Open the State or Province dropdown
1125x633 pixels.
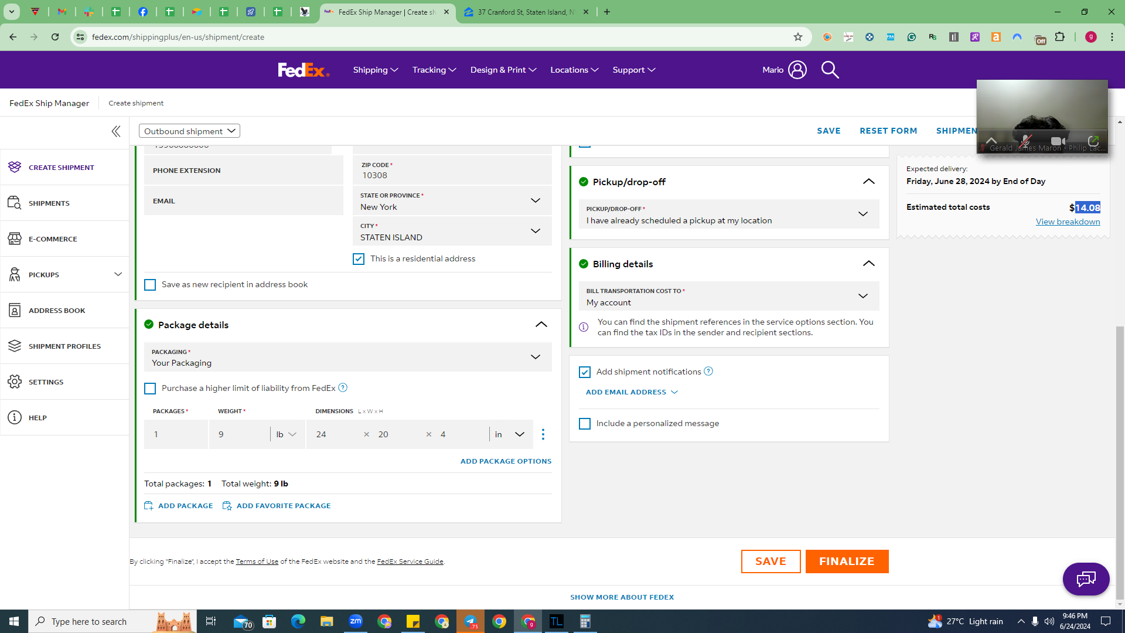pos(452,201)
